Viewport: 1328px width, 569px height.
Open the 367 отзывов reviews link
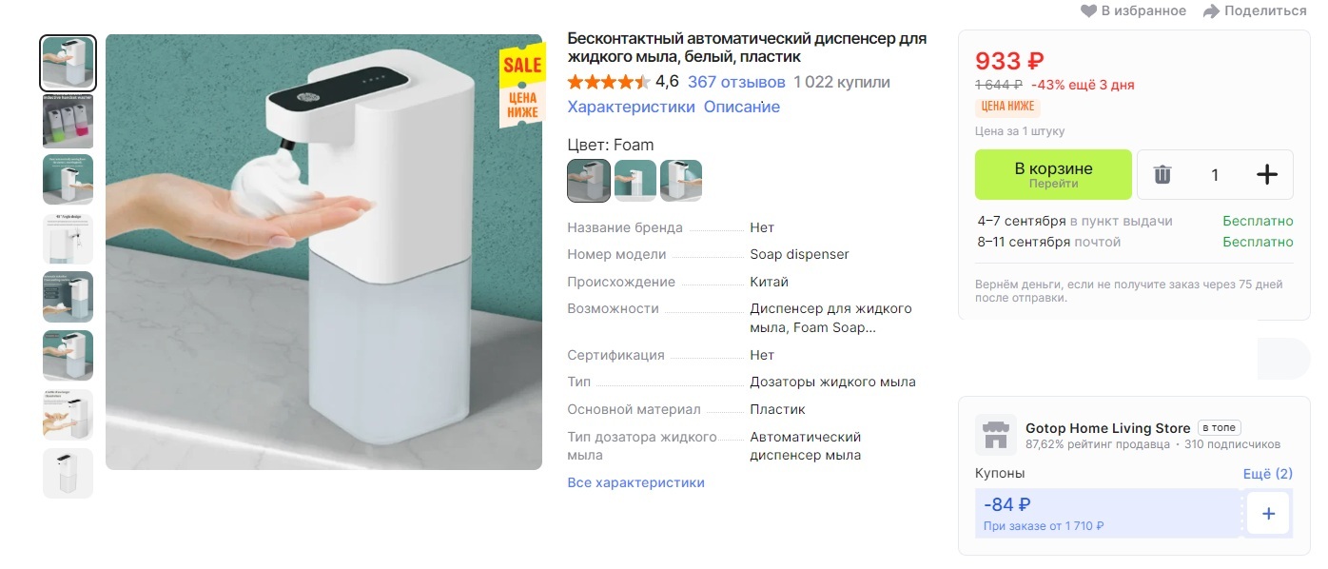[x=736, y=82]
